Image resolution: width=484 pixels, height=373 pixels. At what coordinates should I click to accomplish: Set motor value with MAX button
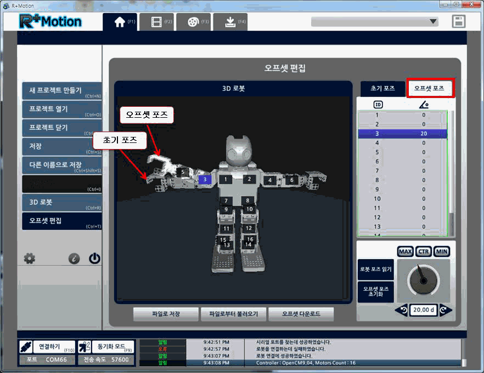coord(406,252)
